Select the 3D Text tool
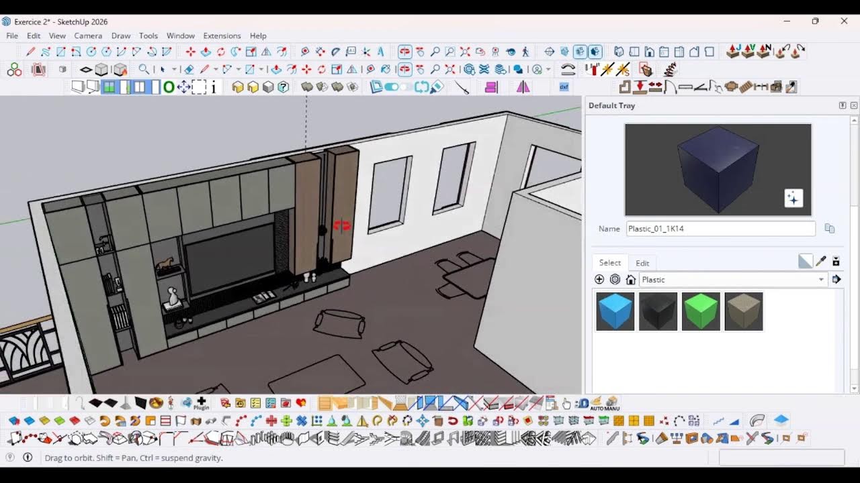This screenshot has width=860, height=483. (380, 52)
